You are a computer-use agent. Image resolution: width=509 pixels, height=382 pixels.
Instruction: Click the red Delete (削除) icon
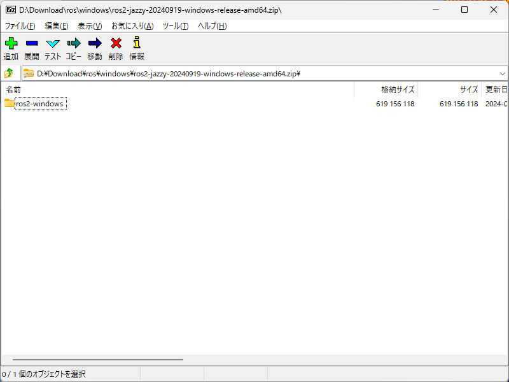[x=116, y=43]
